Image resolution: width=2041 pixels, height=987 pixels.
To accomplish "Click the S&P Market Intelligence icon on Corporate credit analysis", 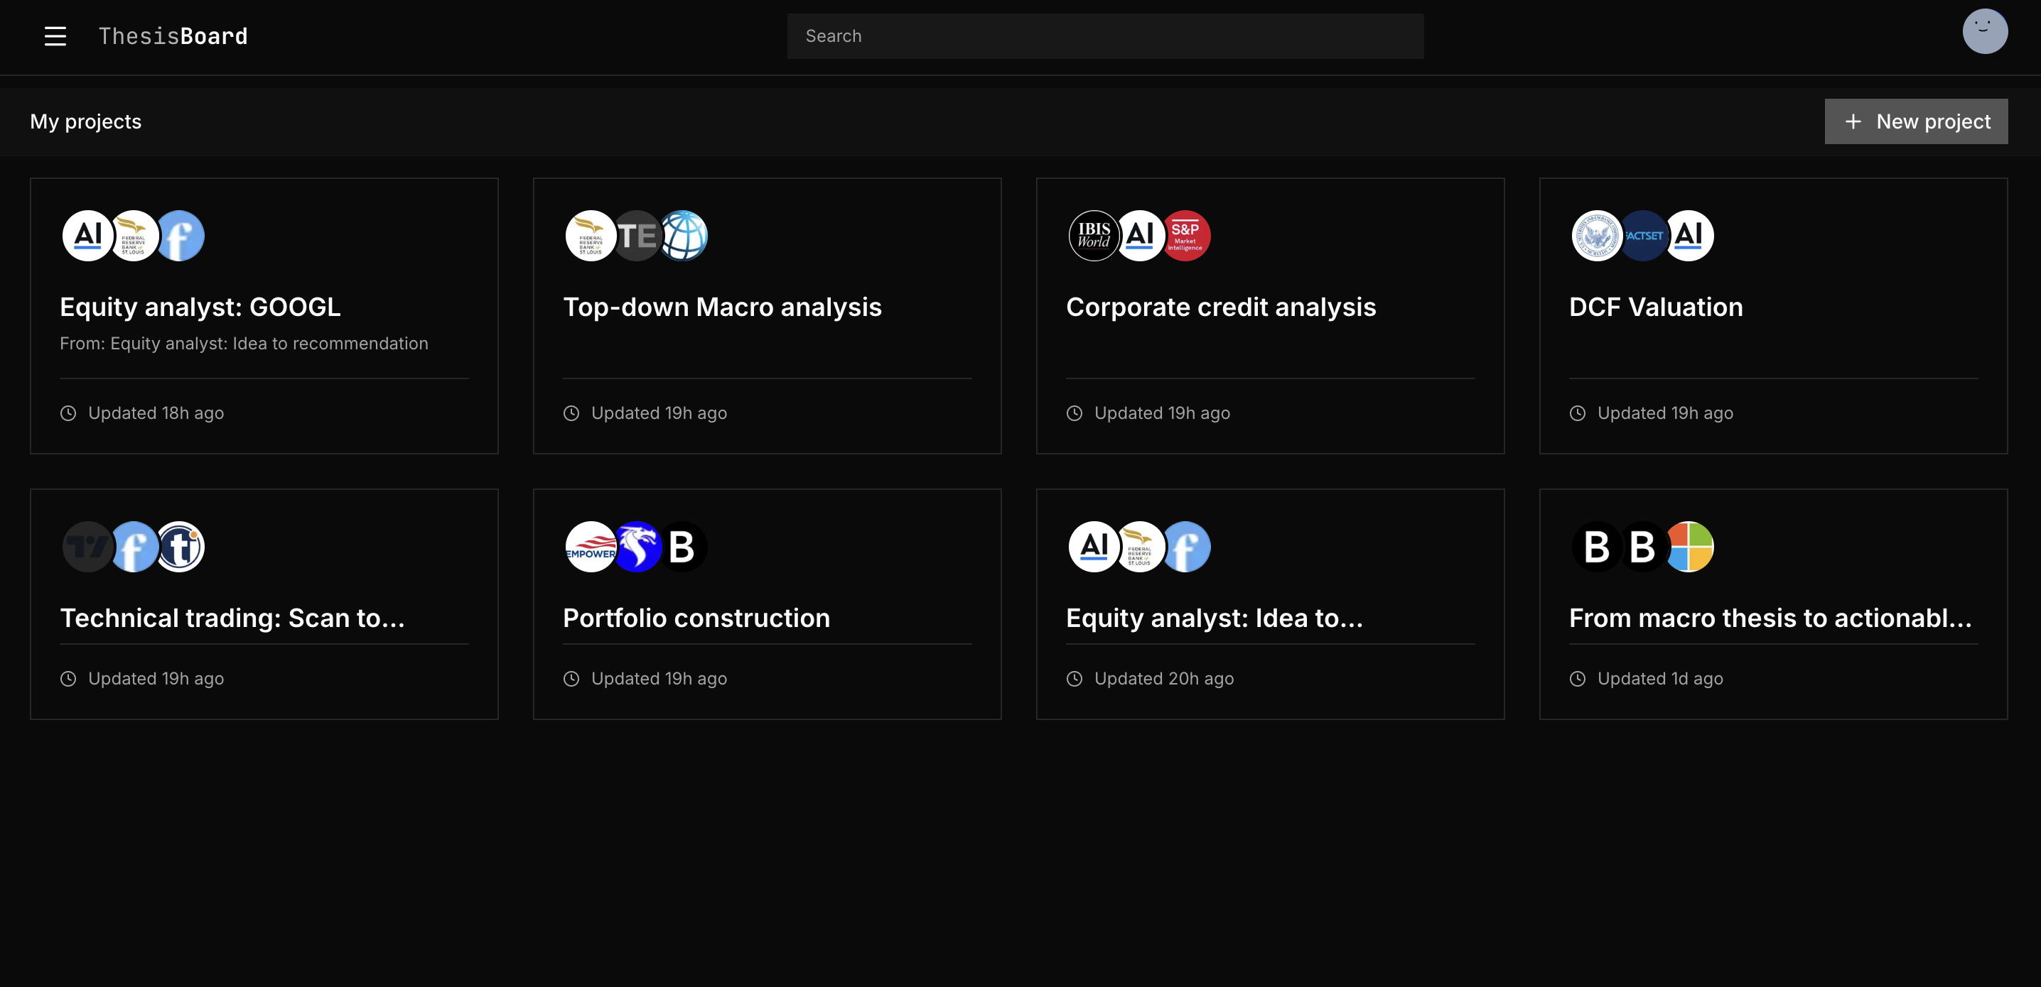I will click(1185, 235).
